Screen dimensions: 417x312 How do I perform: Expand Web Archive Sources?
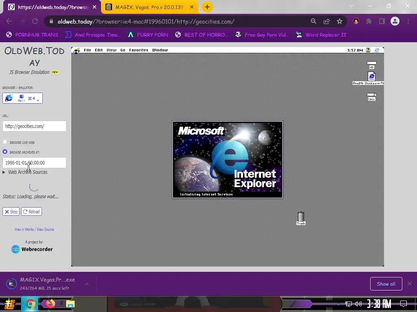point(25,172)
